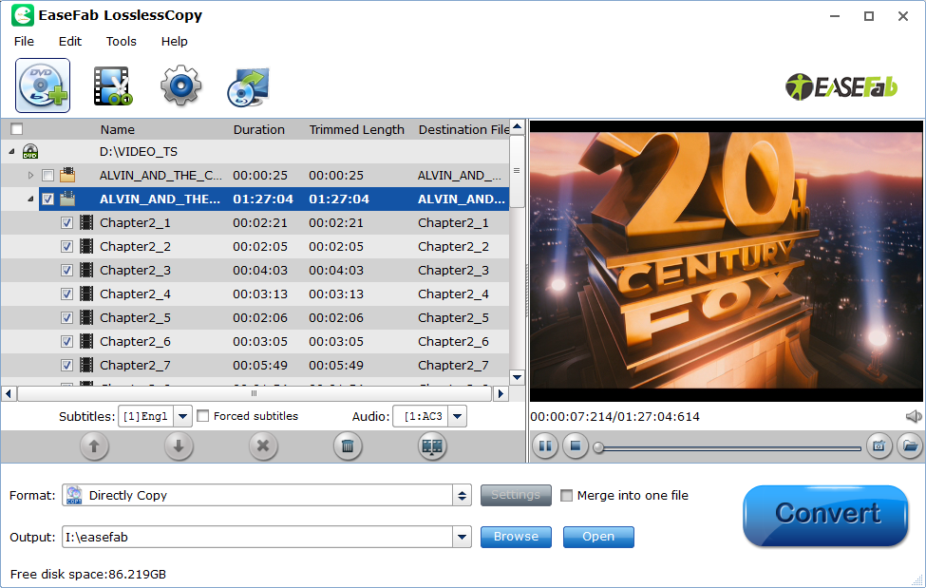Check the ALVIN_AND_THE_C... 00:00:25 title checkbox

(x=47, y=176)
